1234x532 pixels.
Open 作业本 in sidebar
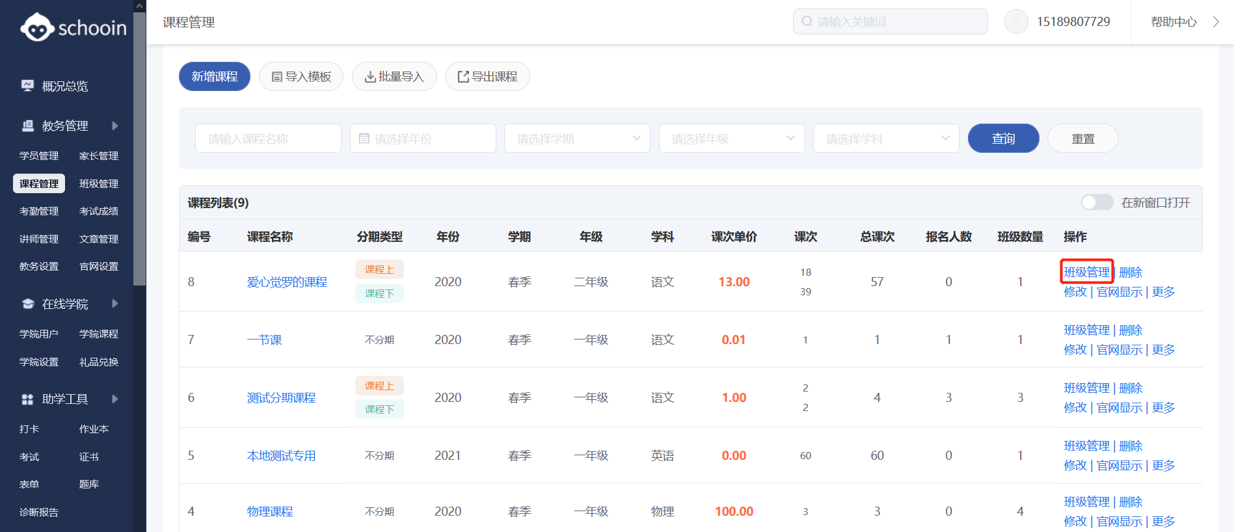tap(94, 429)
